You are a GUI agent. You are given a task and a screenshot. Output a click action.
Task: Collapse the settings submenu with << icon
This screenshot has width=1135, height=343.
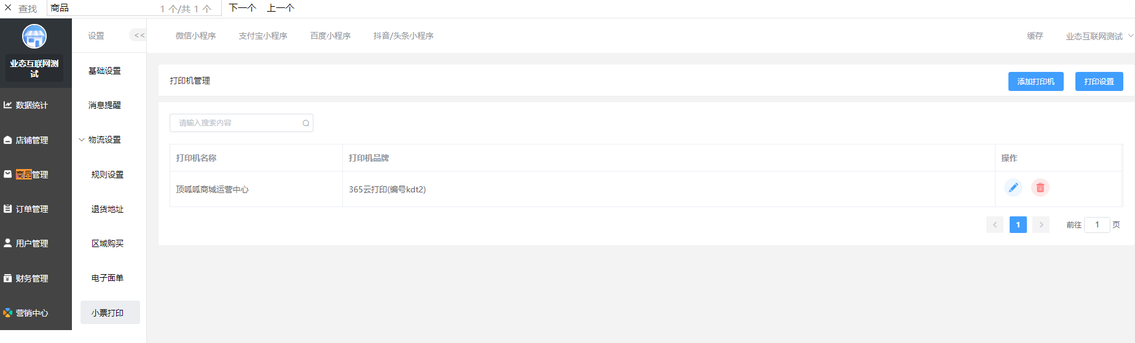[x=139, y=35]
